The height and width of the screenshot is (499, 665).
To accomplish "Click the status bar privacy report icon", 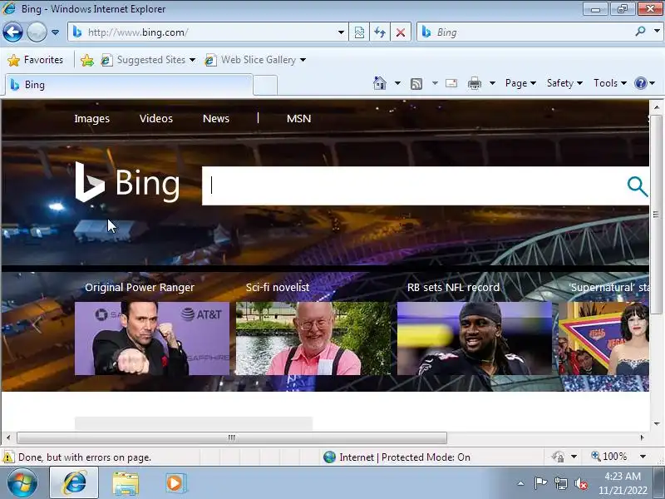I will tap(558, 457).
